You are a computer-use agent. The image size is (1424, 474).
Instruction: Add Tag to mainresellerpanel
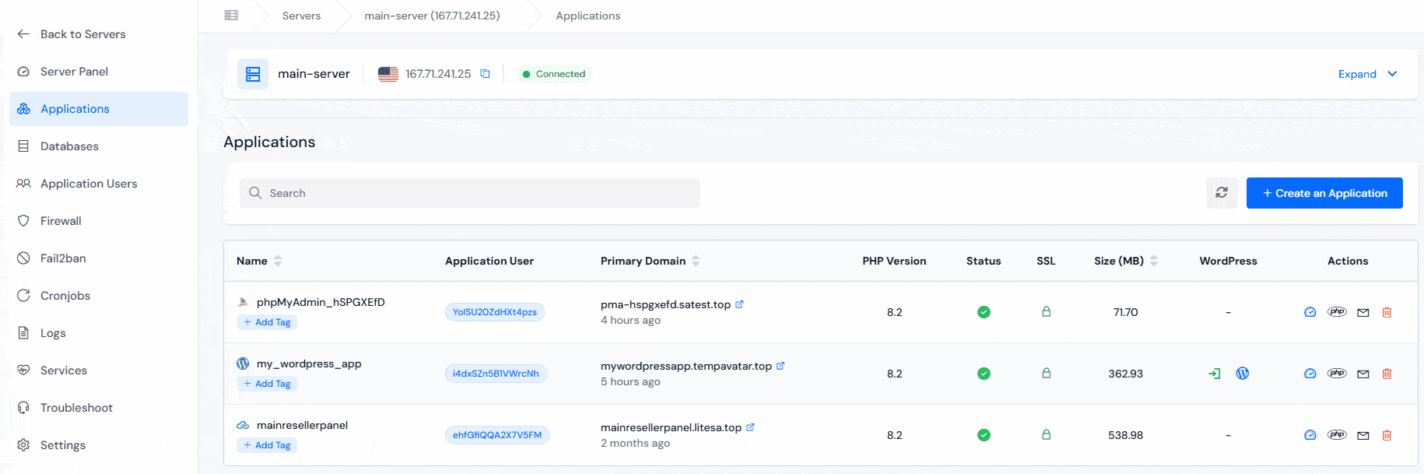tap(267, 445)
